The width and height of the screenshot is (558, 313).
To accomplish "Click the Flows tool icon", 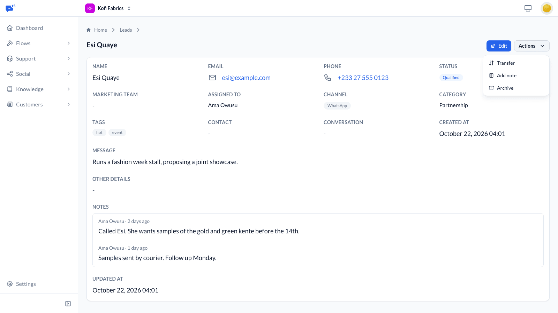I will (x=10, y=43).
